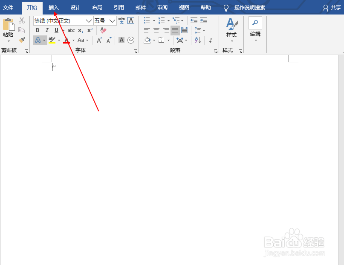Image resolution: width=344 pixels, height=265 pixels.
Task: Toggle subscript formatting
Action: [81, 30]
